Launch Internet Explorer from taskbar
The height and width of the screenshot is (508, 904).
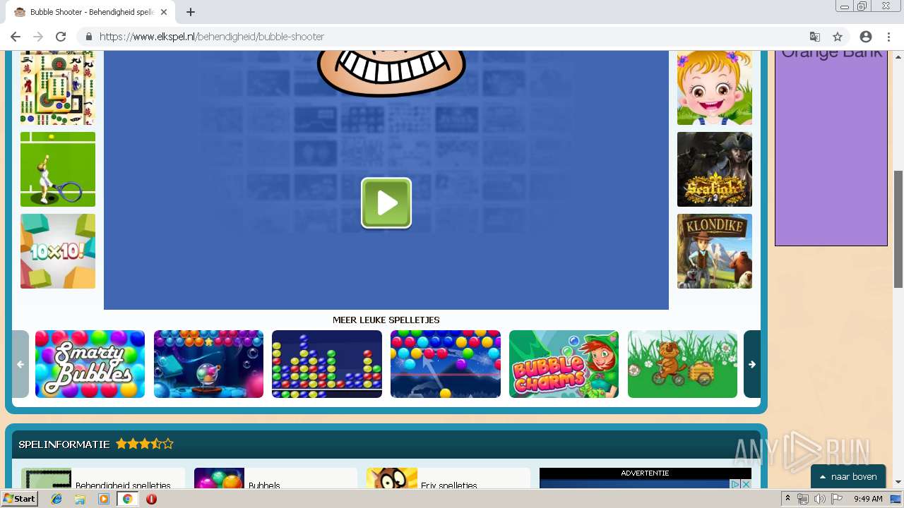point(56,499)
